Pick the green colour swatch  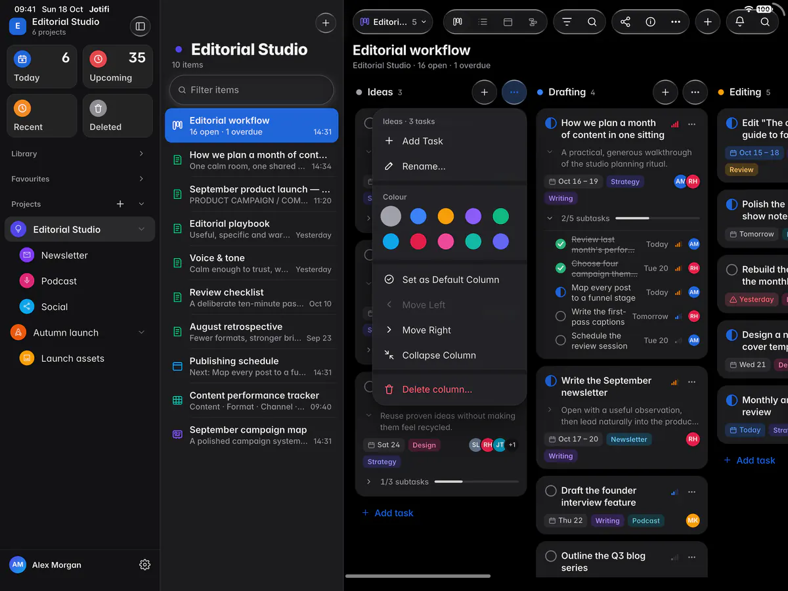click(501, 216)
